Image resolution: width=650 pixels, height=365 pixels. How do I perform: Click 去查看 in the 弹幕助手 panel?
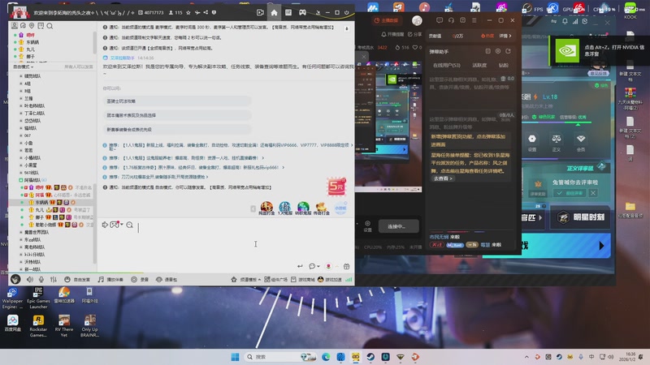[443, 178]
